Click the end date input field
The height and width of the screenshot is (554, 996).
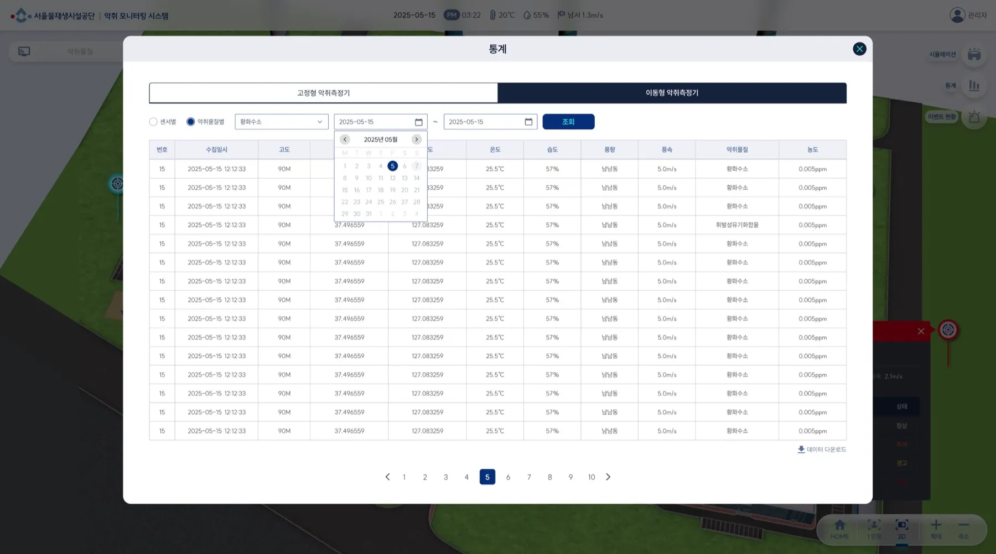coord(490,122)
